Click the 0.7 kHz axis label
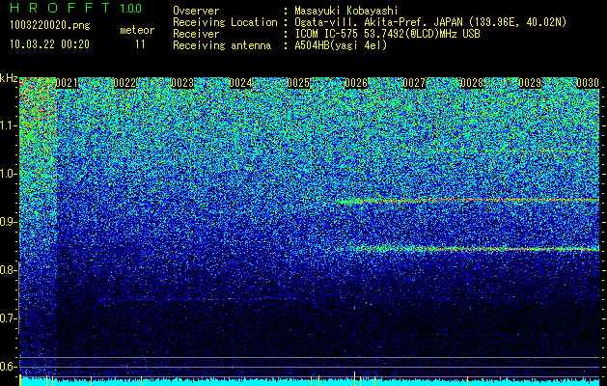Screen dimensions: 607x386 tap(9, 318)
